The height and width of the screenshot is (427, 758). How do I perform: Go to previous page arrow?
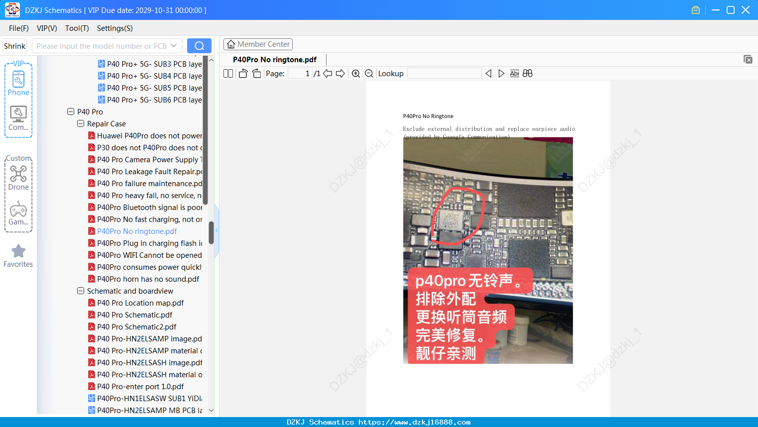(327, 74)
